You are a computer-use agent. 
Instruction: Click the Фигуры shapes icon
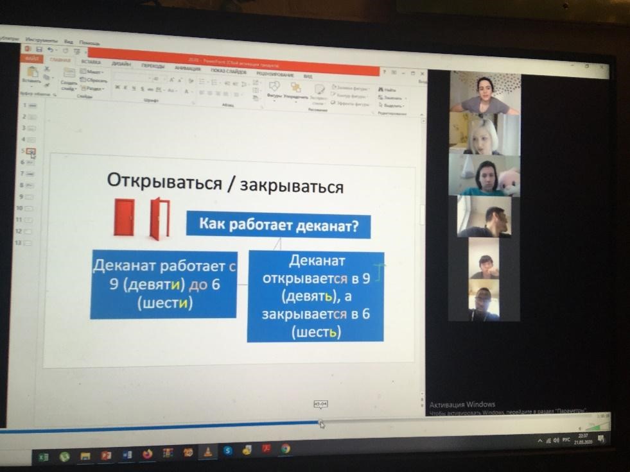(x=274, y=88)
